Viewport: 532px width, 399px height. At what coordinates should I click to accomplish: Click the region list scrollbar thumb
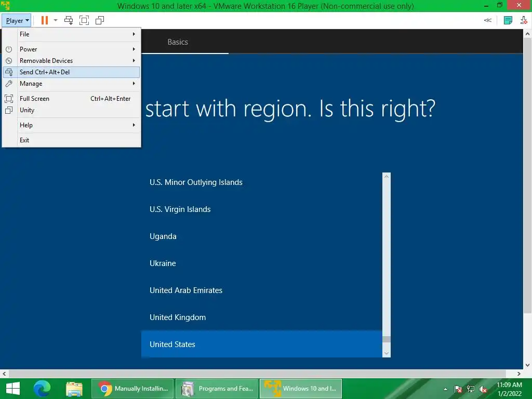coord(386,339)
